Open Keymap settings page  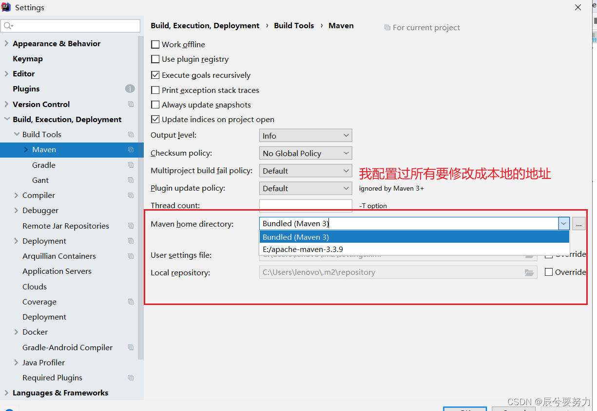pyautogui.click(x=28, y=58)
